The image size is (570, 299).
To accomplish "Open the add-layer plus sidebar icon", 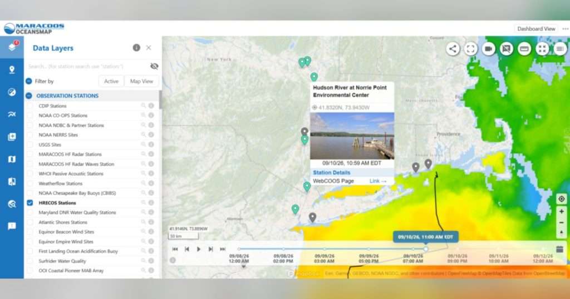I will (12, 137).
